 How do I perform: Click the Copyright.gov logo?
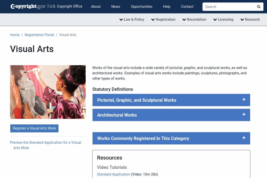click(28, 7)
